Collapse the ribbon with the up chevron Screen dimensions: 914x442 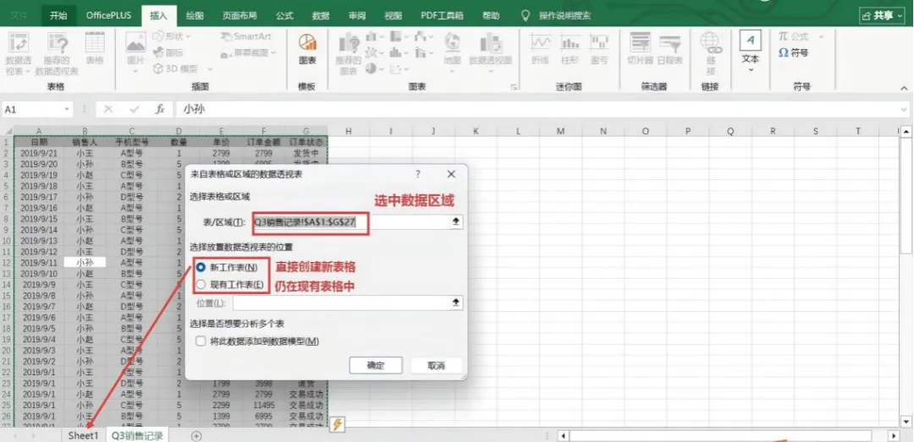(904, 88)
